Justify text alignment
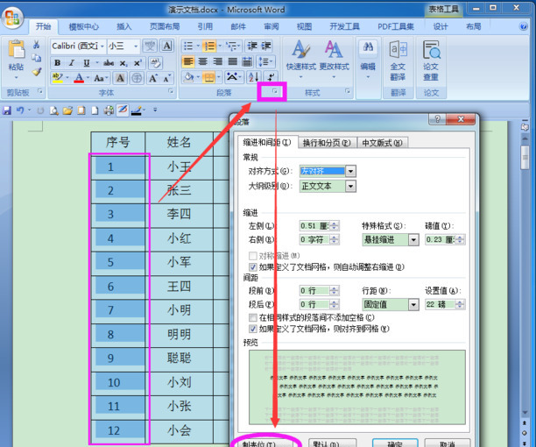The image size is (536, 447). (233, 61)
